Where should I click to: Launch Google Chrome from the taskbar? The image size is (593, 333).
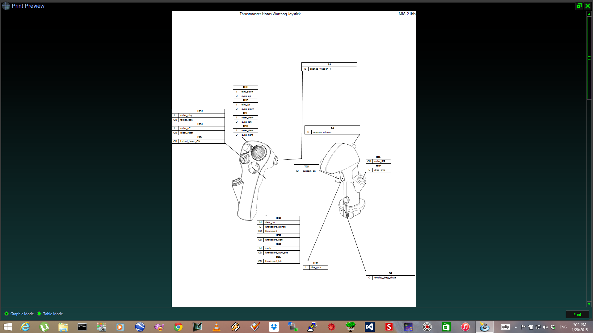pyautogui.click(x=178, y=327)
